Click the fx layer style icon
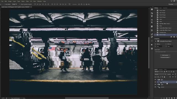Screen dimensions: 177x99 tap(164, 98)
